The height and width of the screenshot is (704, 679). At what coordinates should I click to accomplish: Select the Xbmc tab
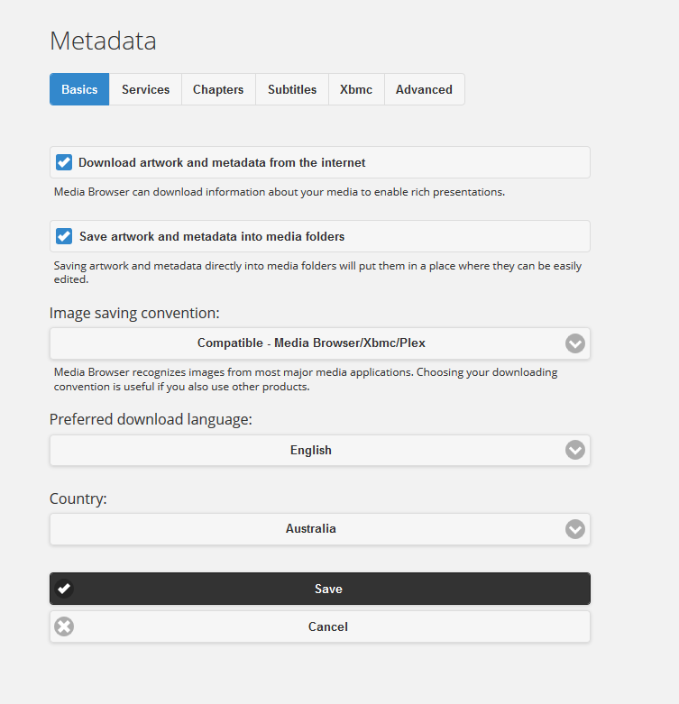click(356, 89)
